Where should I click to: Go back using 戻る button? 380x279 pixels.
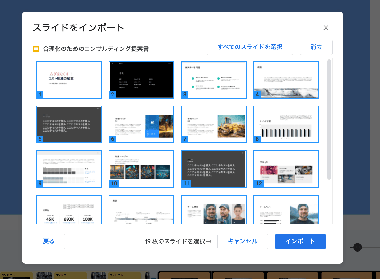[49, 241]
